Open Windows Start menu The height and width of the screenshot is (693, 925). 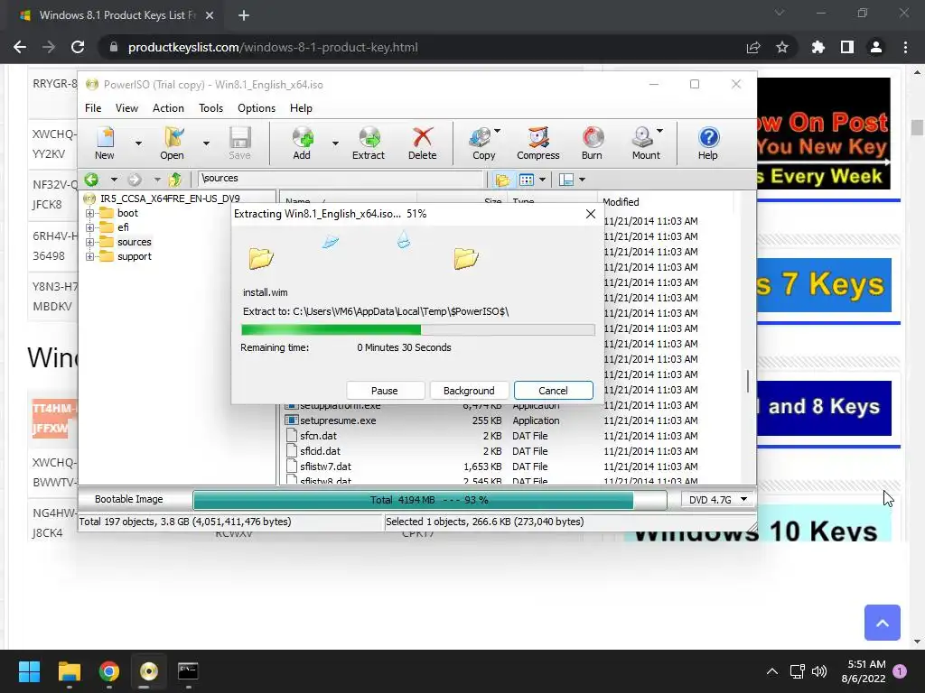pyautogui.click(x=29, y=671)
